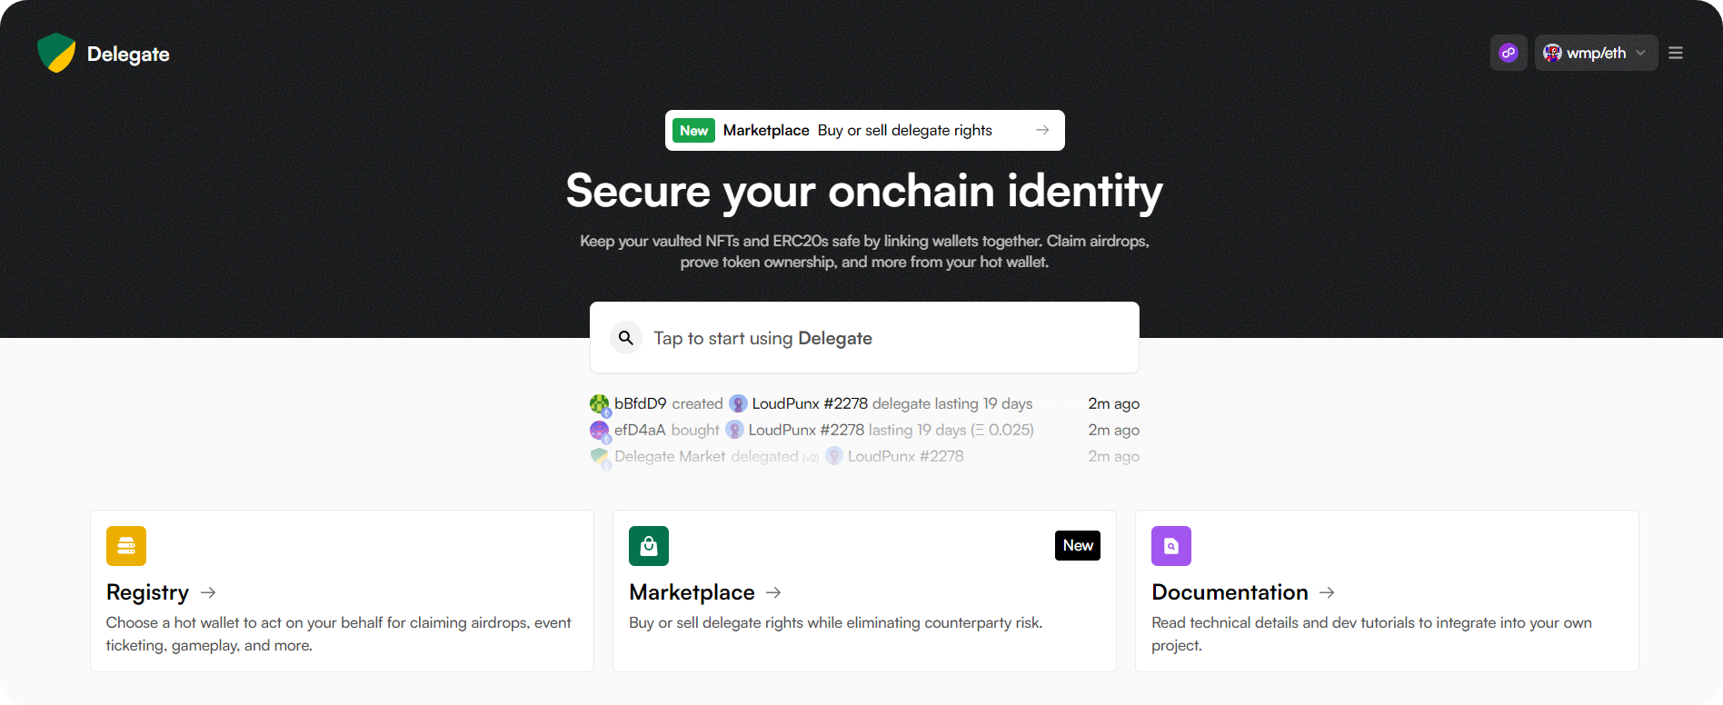Viewport: 1723px width, 705px height.
Task: Open the hamburger menu
Action: (x=1676, y=53)
